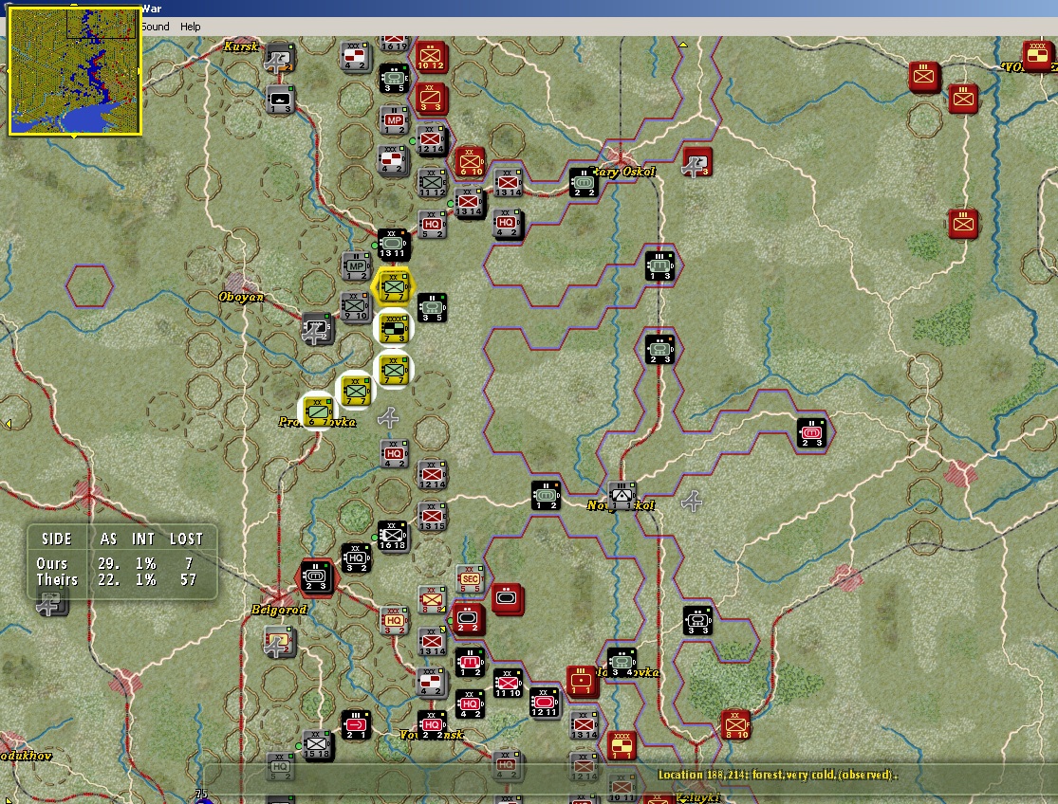1058x804 pixels.
Task: Select gray engineer unit at Novy Oskol
Action: [x=622, y=495]
